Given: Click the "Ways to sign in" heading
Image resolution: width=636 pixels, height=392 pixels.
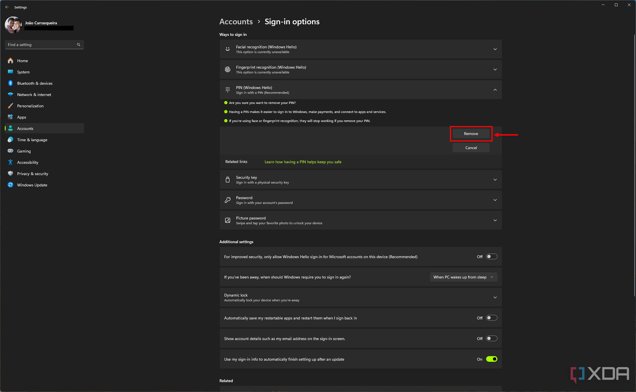Looking at the screenshot, I should pos(233,34).
